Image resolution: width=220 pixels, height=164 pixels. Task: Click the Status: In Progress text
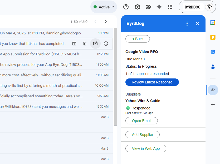141,66
